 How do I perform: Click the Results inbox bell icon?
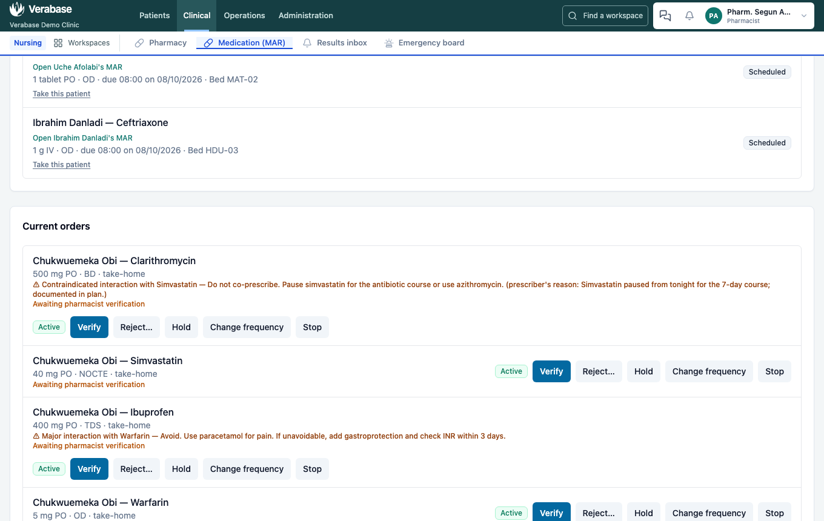click(x=307, y=43)
